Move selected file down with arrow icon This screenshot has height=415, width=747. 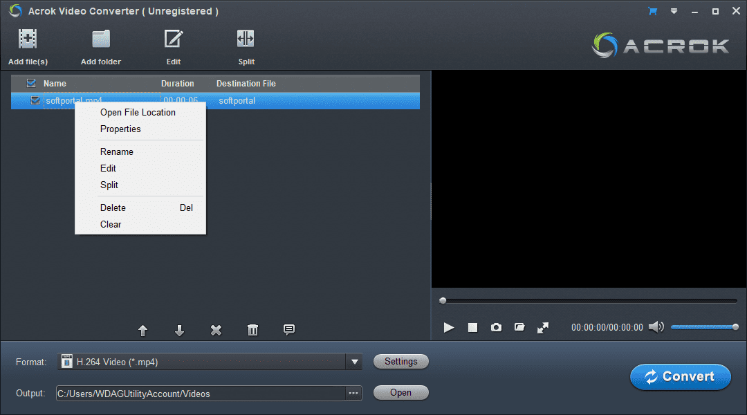[x=180, y=330]
